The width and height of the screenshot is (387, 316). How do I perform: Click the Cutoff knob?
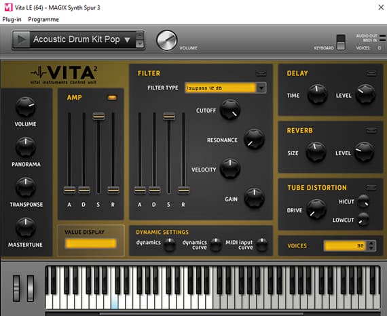pyautogui.click(x=230, y=109)
